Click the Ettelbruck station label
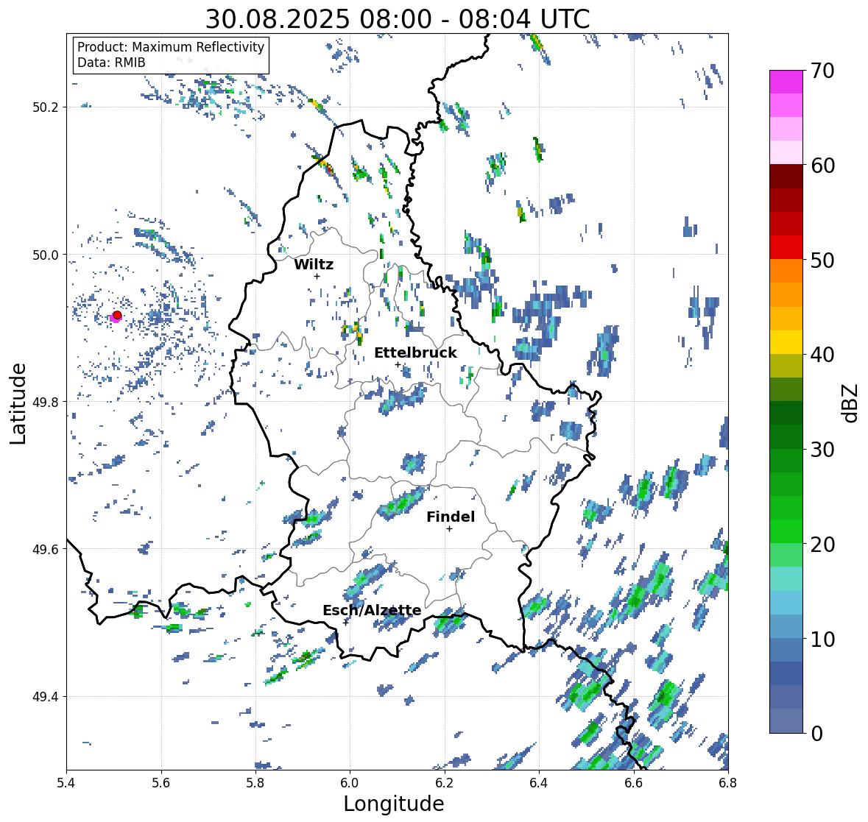 415,353
